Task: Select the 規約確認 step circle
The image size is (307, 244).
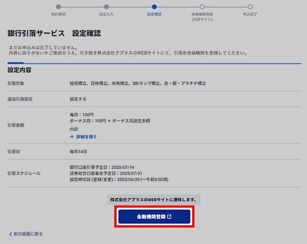Action: click(x=59, y=7)
